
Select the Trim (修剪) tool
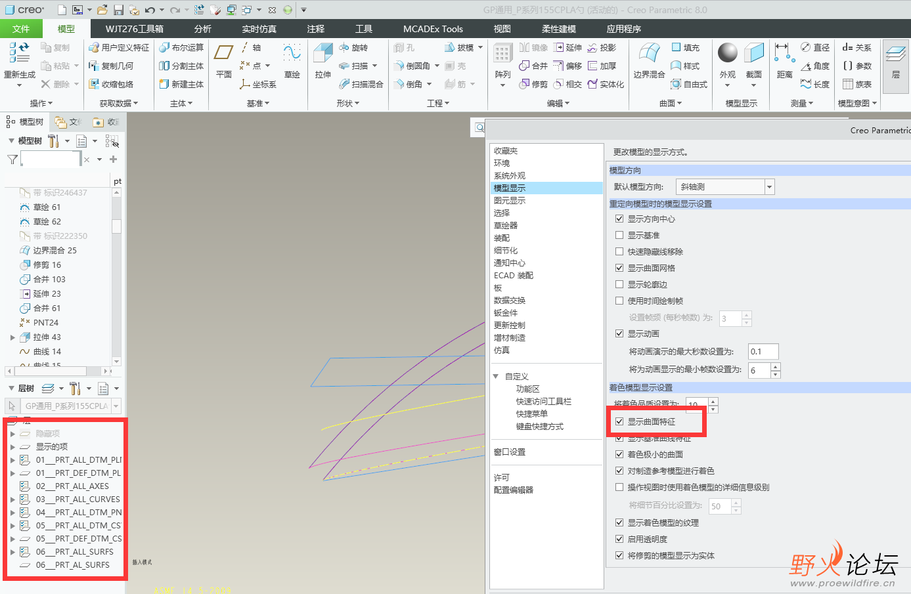click(533, 84)
